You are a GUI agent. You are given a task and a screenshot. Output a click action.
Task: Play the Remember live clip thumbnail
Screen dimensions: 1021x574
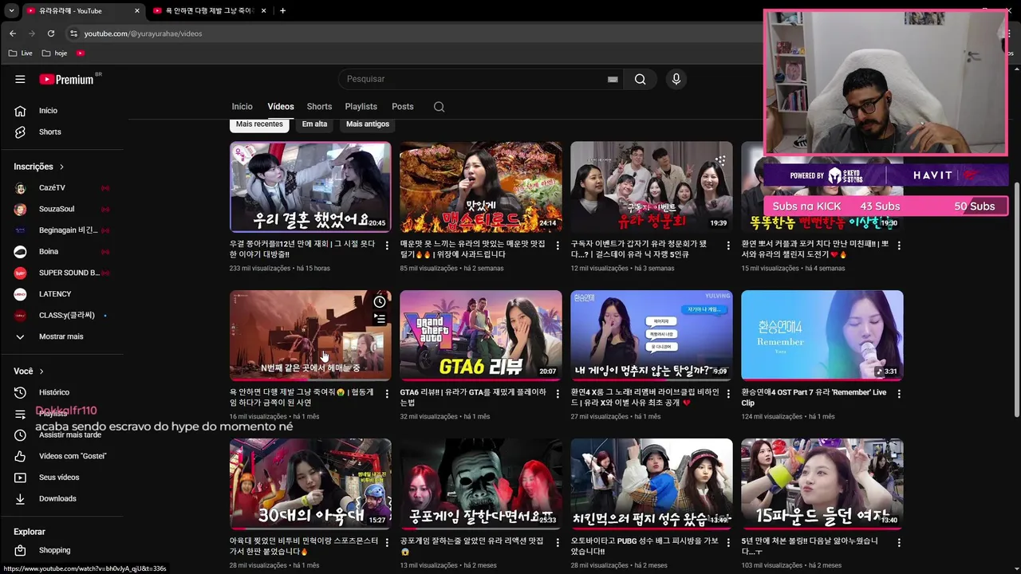click(822, 335)
